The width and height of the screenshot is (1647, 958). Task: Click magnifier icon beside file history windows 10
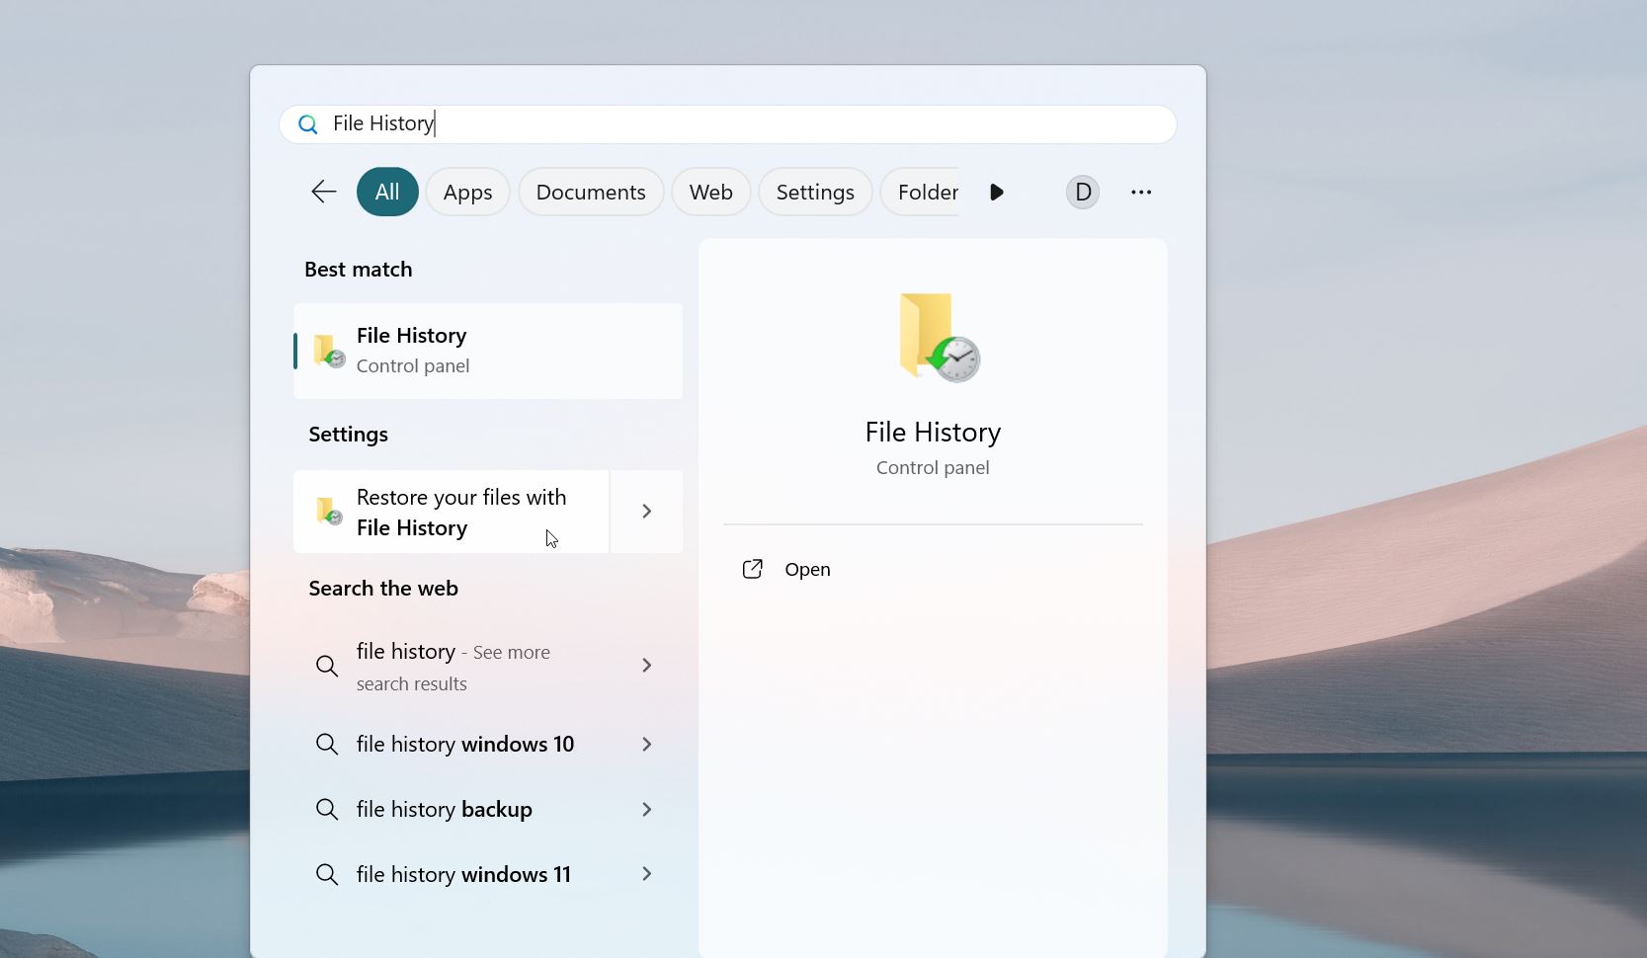pos(327,744)
